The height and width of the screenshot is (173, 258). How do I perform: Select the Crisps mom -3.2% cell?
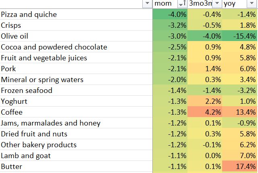pos(170,25)
